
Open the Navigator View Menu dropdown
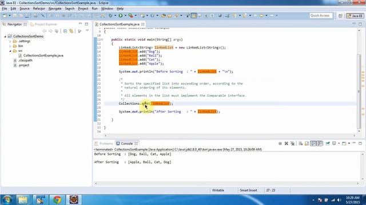tap(87, 31)
